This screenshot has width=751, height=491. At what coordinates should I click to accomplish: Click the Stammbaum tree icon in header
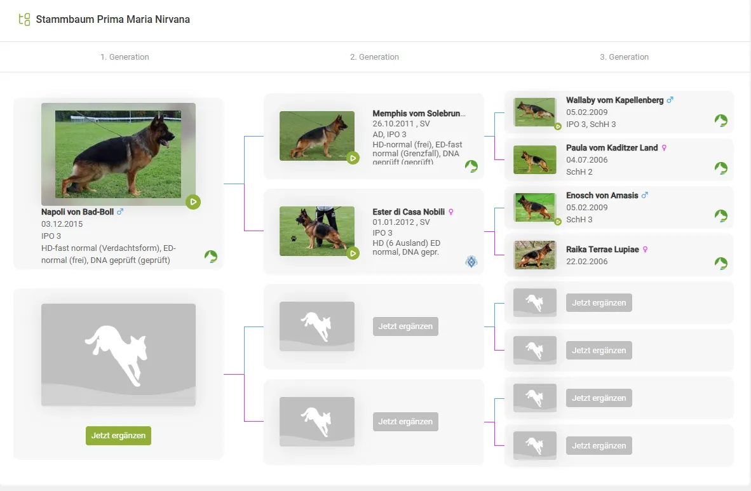(25, 19)
